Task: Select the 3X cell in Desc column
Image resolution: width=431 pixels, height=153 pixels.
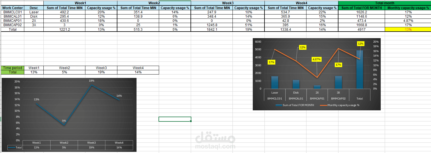Action: click(34, 25)
